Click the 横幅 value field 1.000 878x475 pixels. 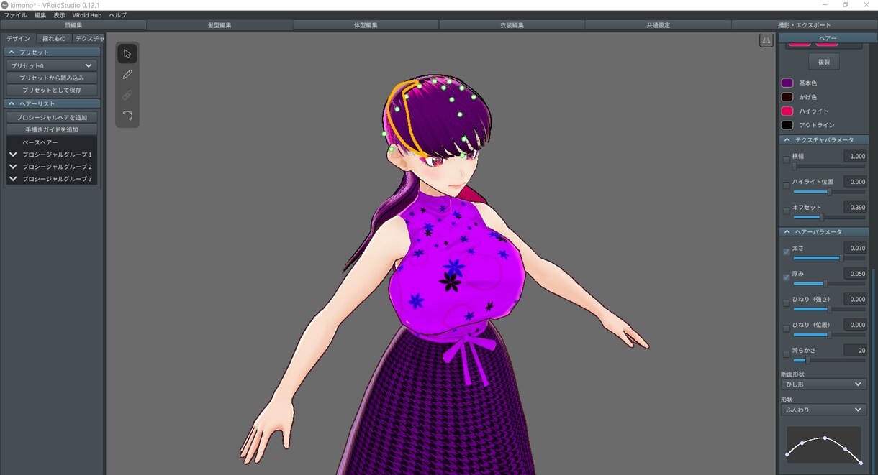[855, 156]
